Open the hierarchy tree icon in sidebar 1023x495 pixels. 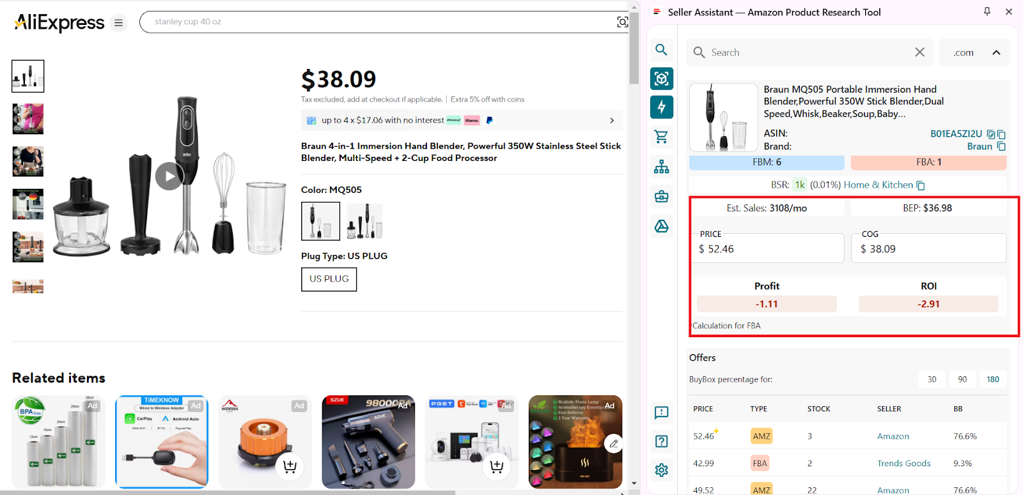[x=661, y=167]
